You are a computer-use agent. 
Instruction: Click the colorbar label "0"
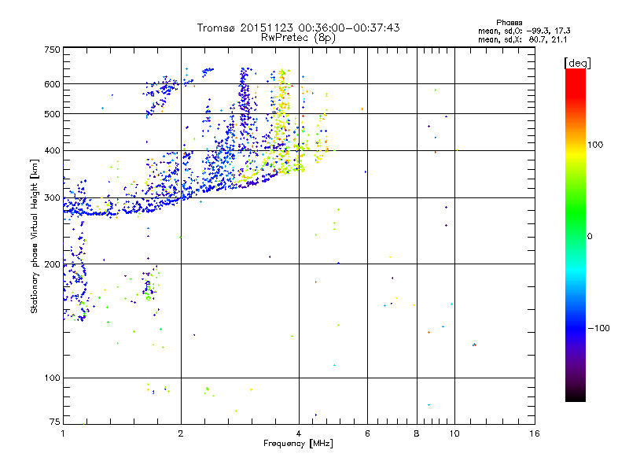click(x=590, y=237)
